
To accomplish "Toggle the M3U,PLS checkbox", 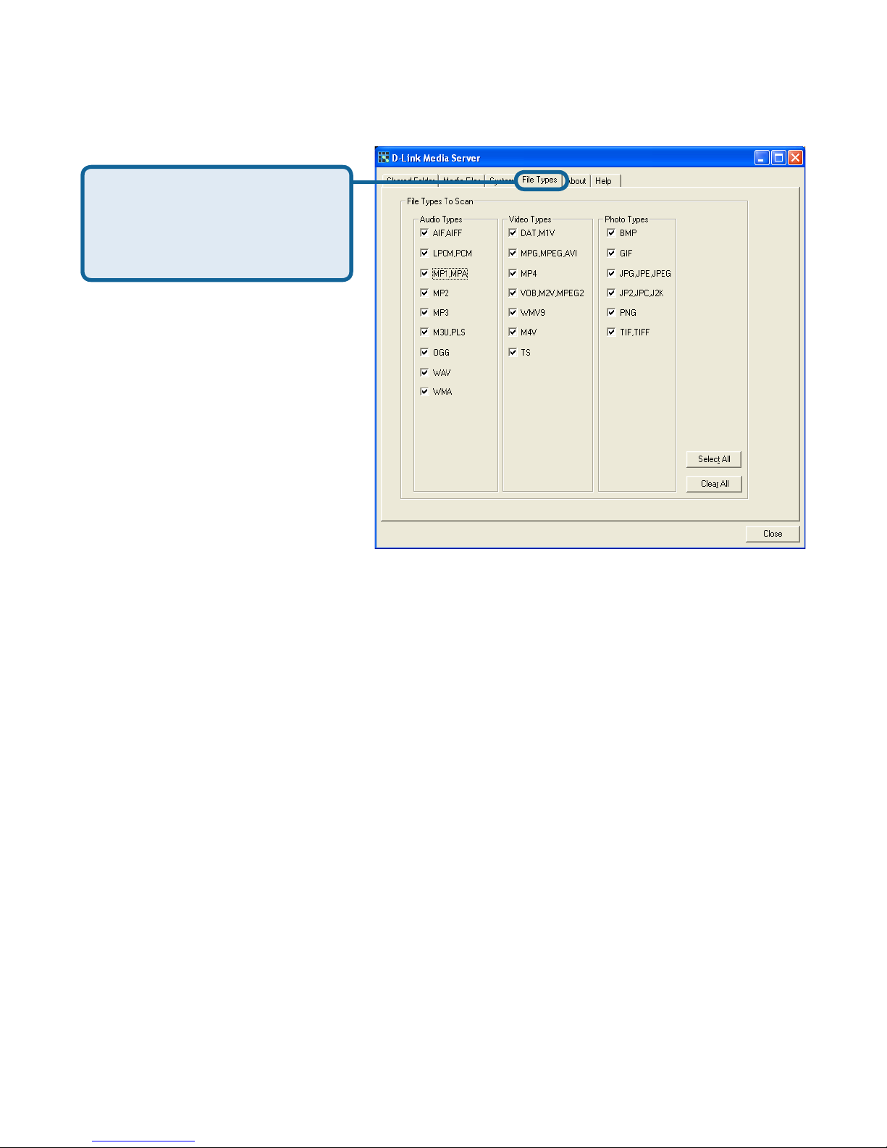I will pos(424,332).
